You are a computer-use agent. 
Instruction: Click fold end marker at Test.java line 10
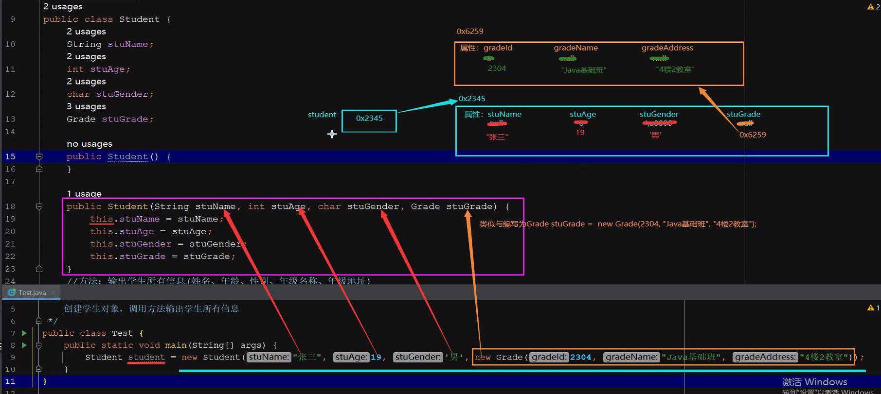click(39, 369)
